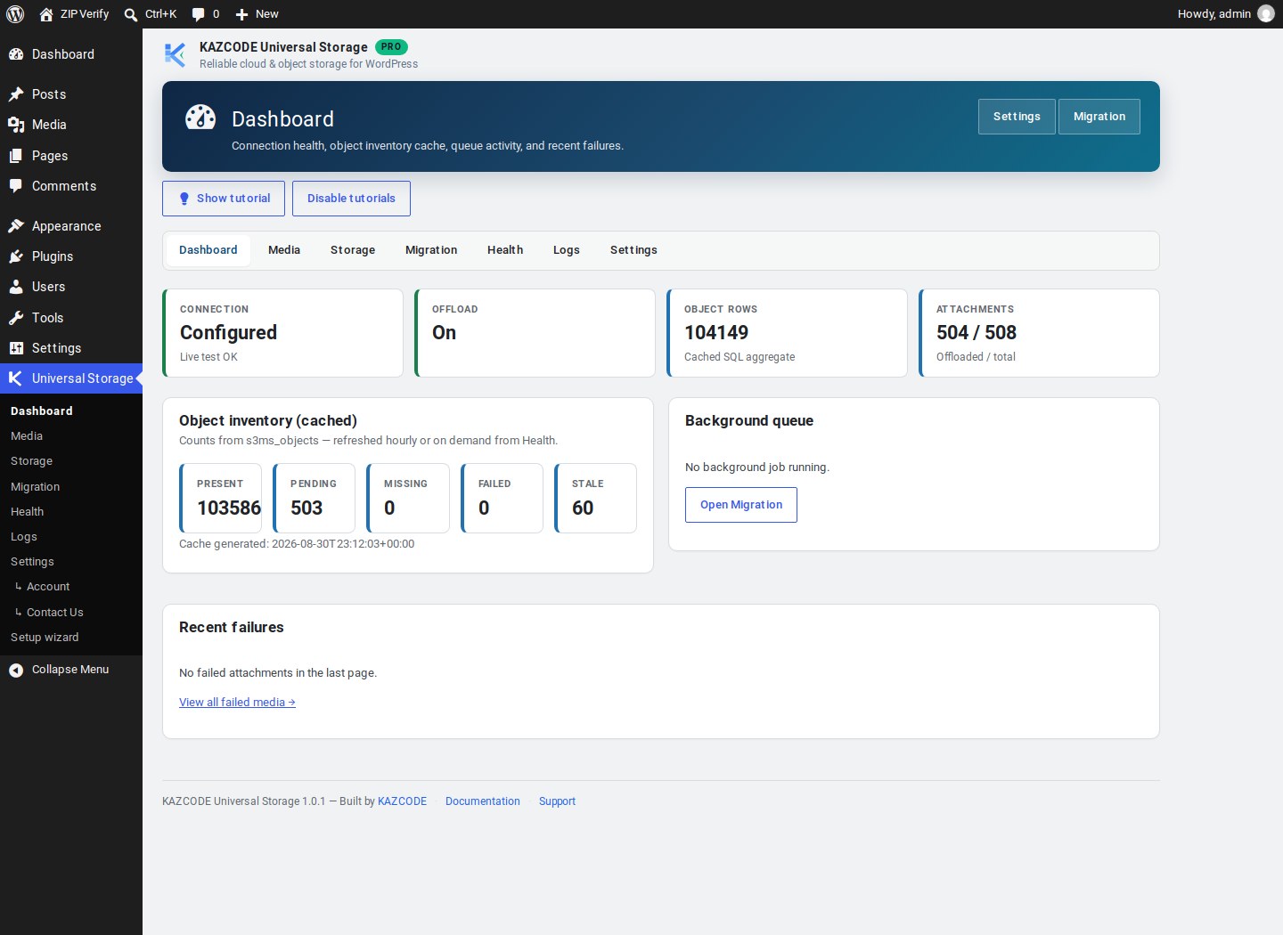1283x935 pixels.
Task: Open Health submenu item in sidebar
Action: point(71,512)
